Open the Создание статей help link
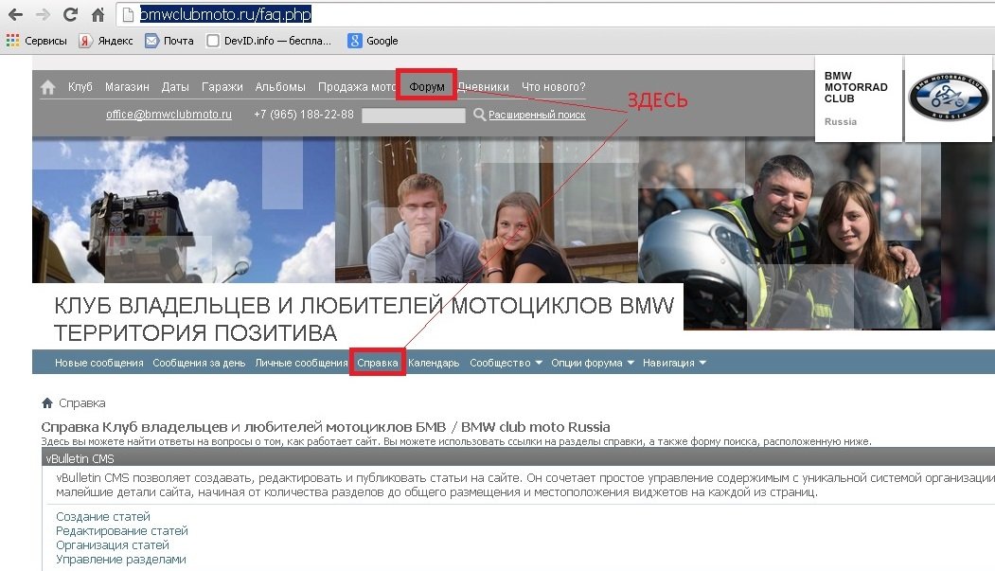 pyautogui.click(x=103, y=517)
